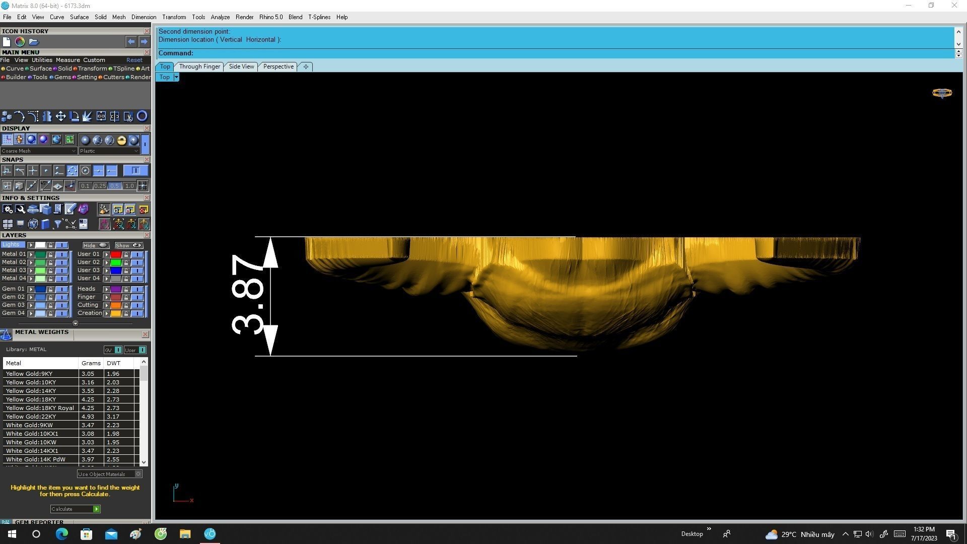967x544 pixels.
Task: Toggle the lock on User 01 layer
Action: 126,254
